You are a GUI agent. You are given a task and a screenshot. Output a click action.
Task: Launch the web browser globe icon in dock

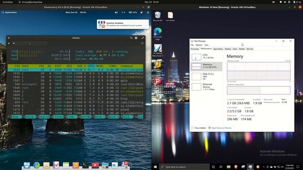36,165
